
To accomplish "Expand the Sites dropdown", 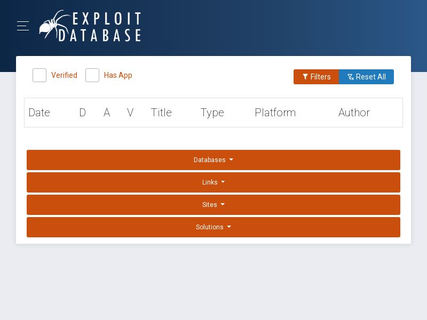I will click(x=213, y=205).
